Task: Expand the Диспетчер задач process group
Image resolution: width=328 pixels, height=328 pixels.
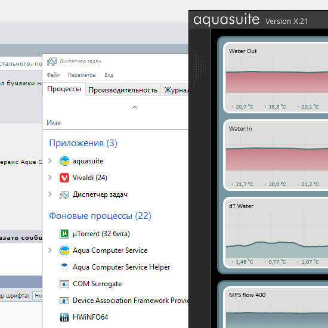Action: pos(49,194)
